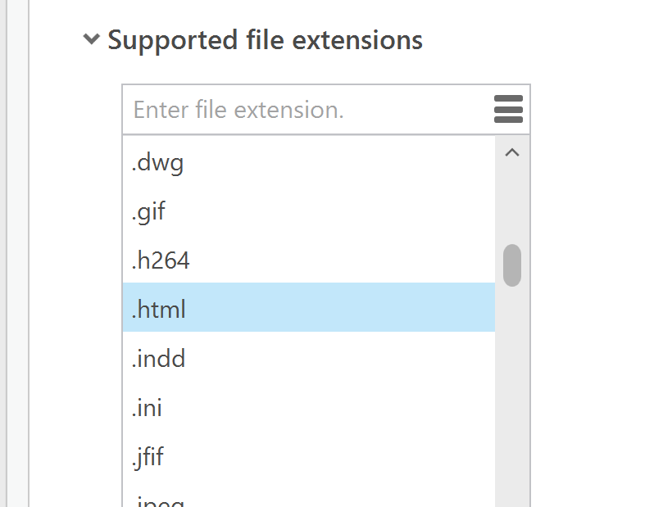Collapse the Supported file extensions section chevron
Screen dimensions: 654x507
coord(92,39)
